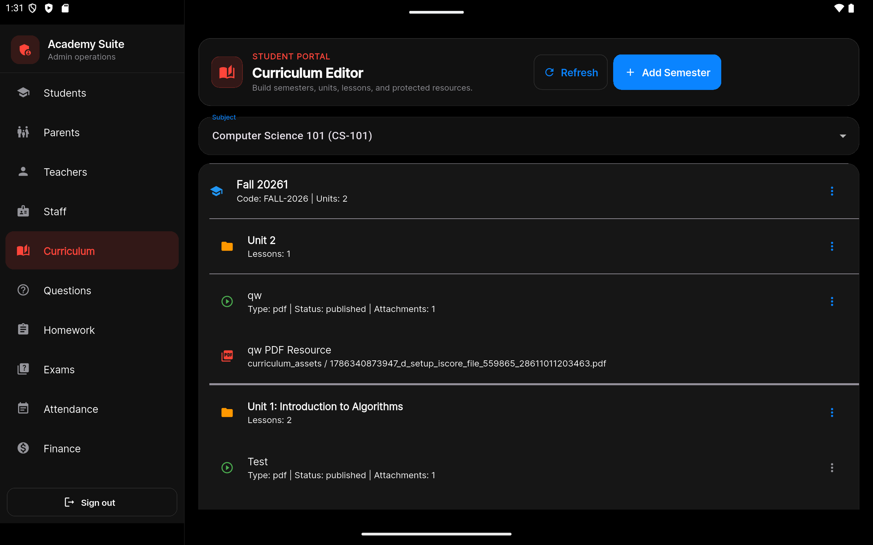
Task: Select the Unit 1: Introduction to Algorithms title
Action: (325, 406)
